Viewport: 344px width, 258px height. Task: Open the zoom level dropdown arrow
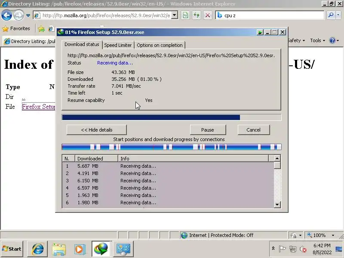pos(333,235)
